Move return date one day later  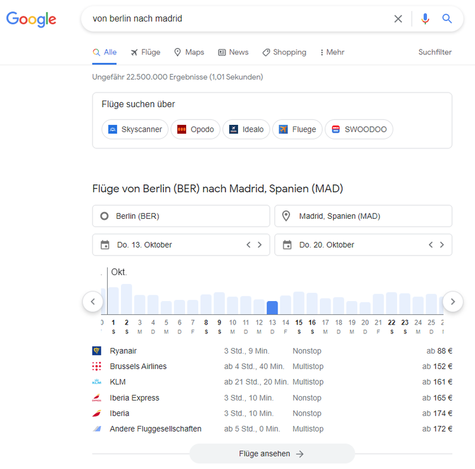(x=442, y=245)
